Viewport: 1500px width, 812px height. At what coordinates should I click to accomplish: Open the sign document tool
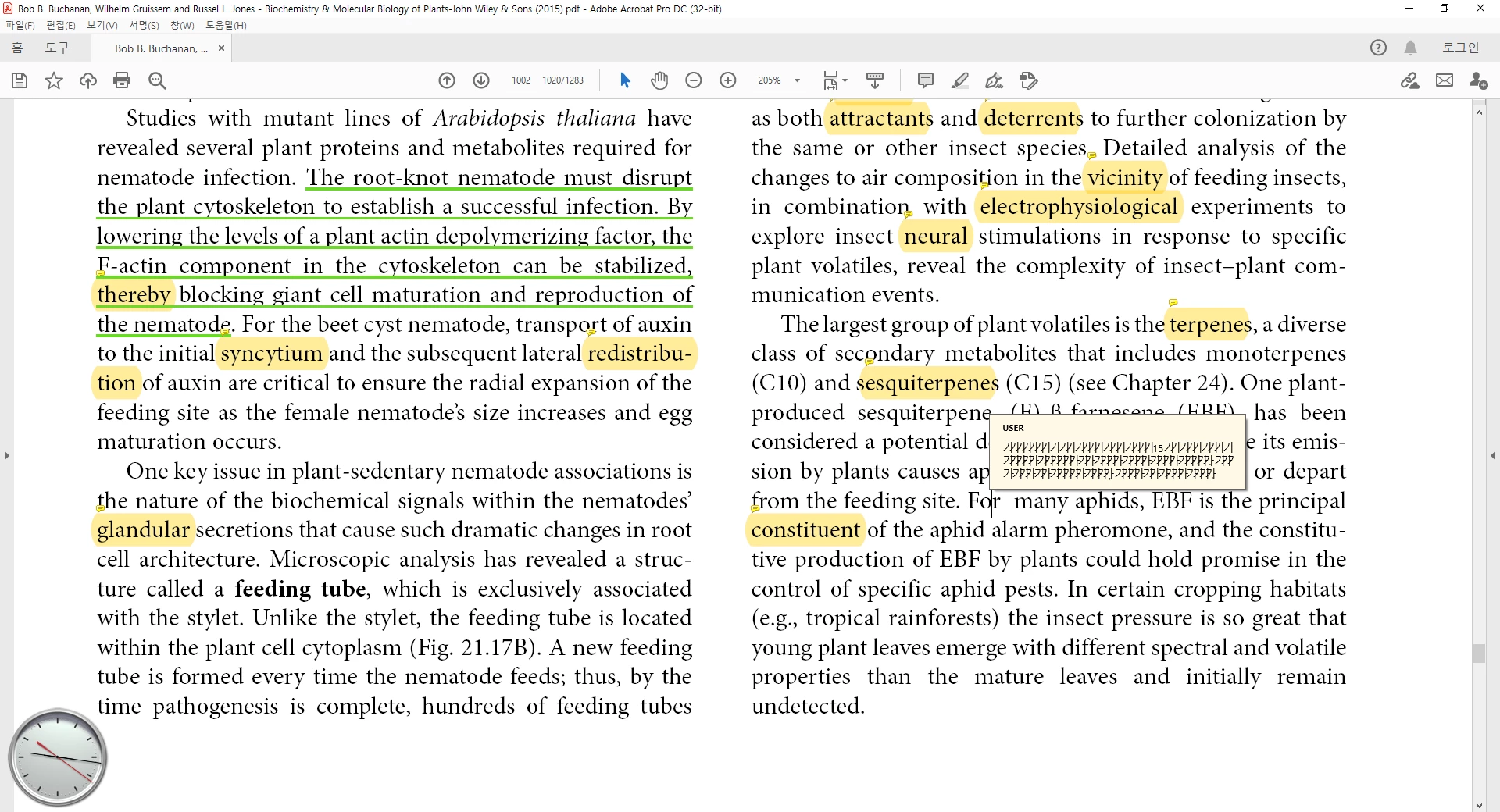click(x=994, y=80)
